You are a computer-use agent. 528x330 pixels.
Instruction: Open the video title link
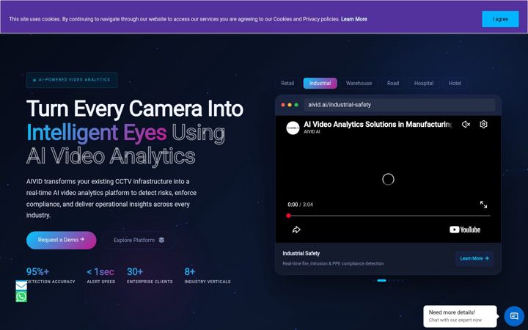[x=378, y=124]
